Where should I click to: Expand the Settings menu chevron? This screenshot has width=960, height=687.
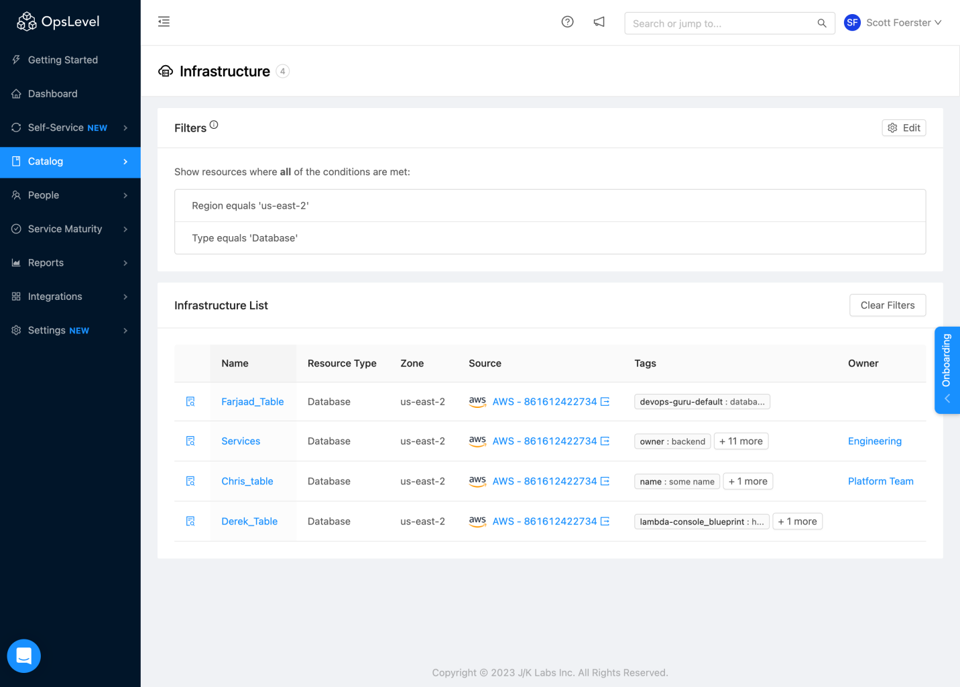(x=125, y=330)
